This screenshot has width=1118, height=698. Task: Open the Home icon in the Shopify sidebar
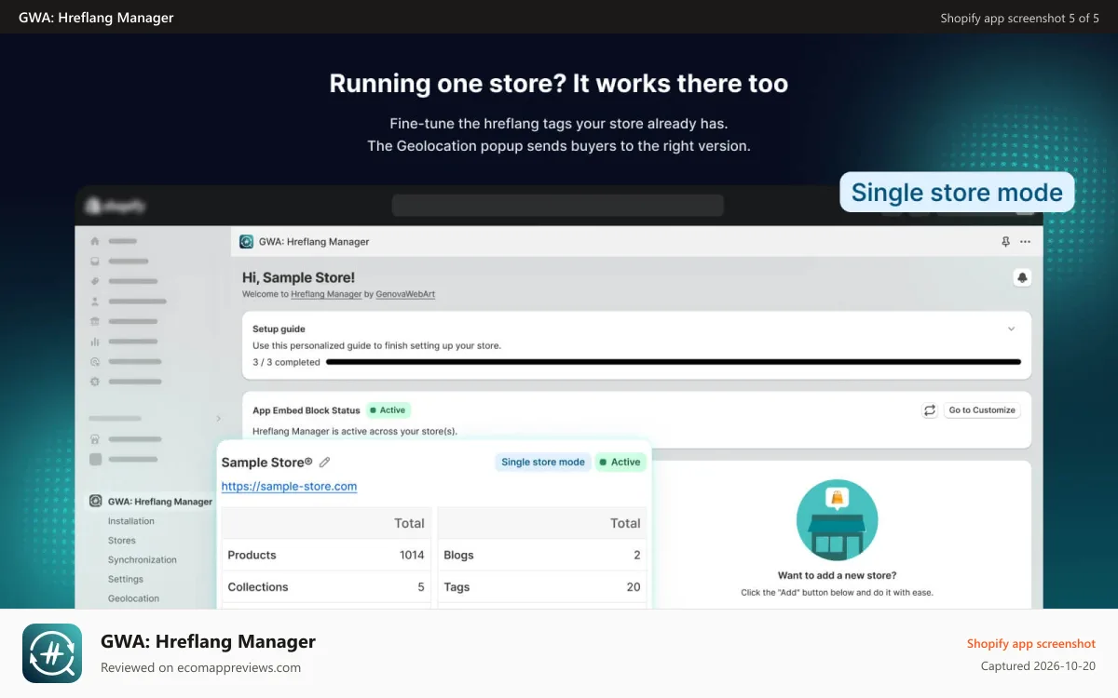[95, 241]
